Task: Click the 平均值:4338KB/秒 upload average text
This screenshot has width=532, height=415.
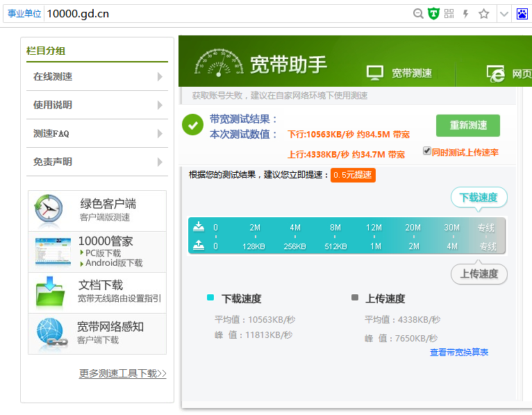Action: 402,319
